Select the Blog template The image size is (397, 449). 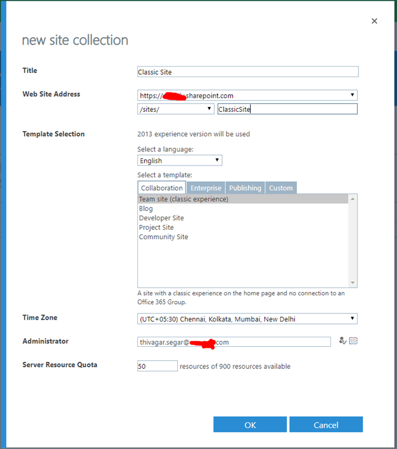243,209
